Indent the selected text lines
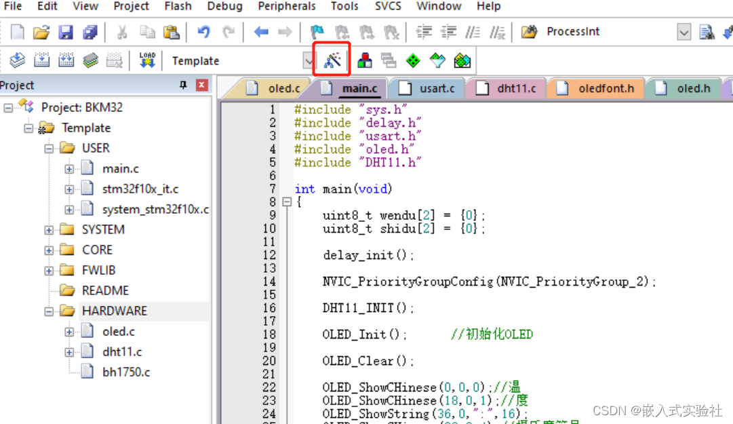Image resolution: width=733 pixels, height=424 pixels. 424,32
